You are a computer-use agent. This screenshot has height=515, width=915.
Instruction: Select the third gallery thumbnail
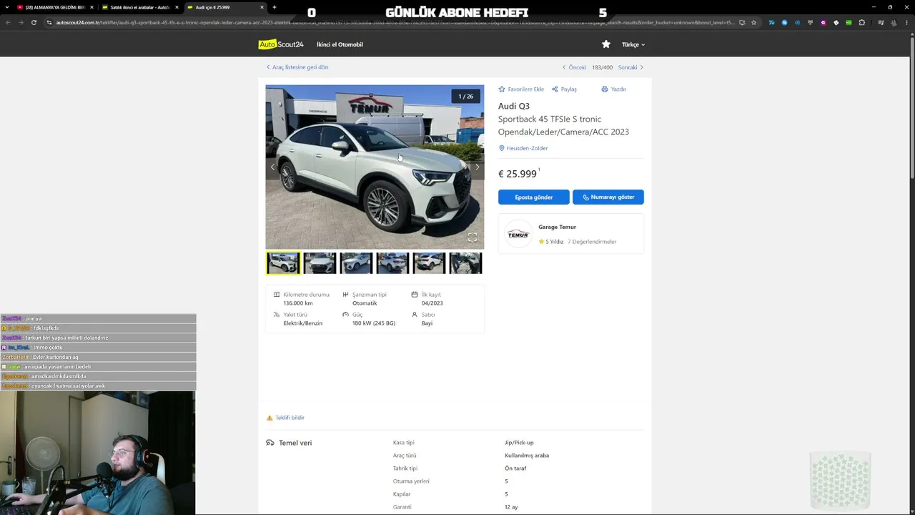[356, 263]
